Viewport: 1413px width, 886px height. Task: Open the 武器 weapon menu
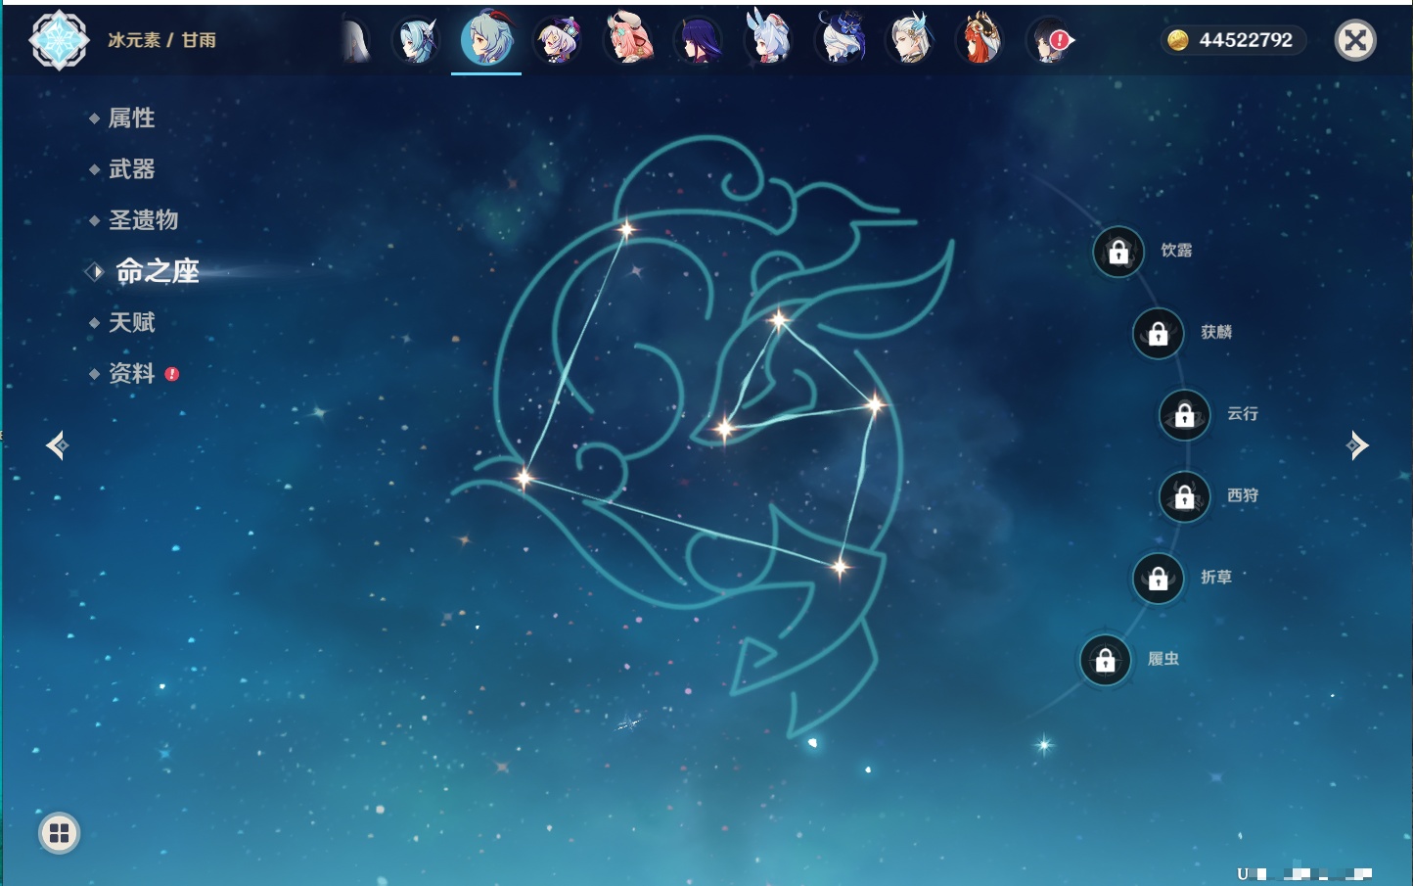pos(131,169)
